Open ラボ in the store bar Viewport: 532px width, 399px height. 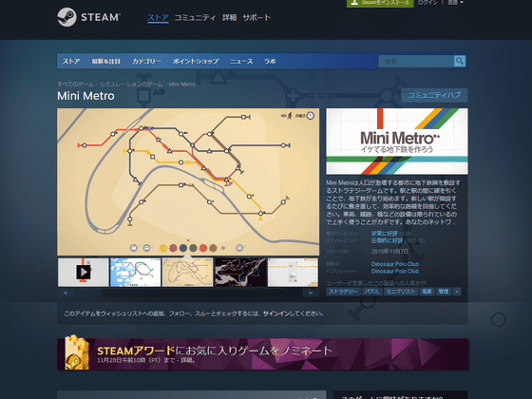tap(270, 62)
